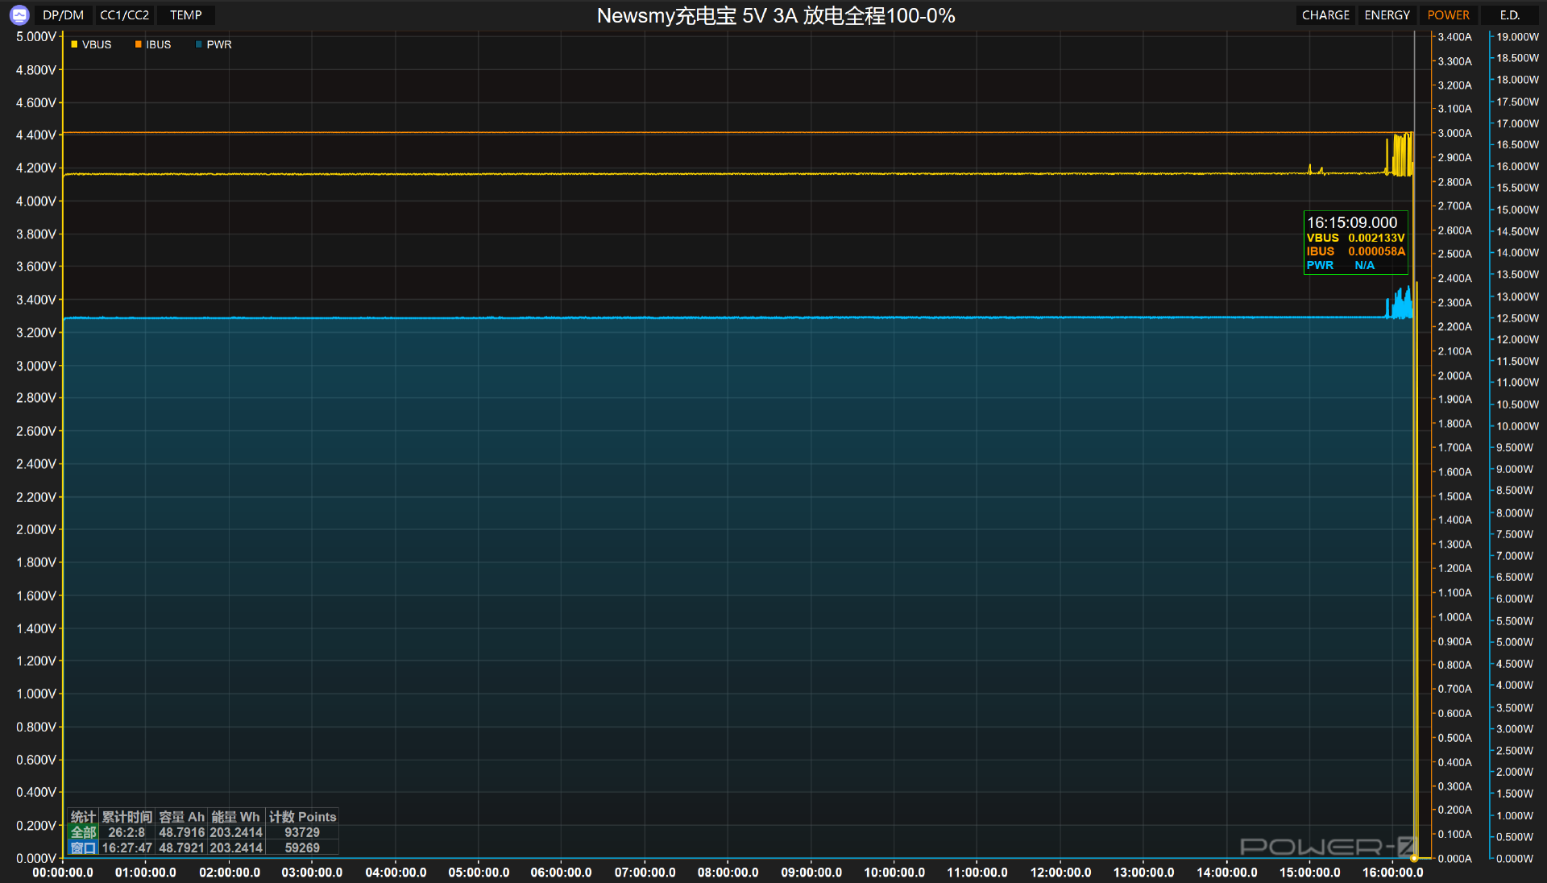Switch to the CHARGE view tab
Screen dimensions: 1547x883
point(1325,15)
